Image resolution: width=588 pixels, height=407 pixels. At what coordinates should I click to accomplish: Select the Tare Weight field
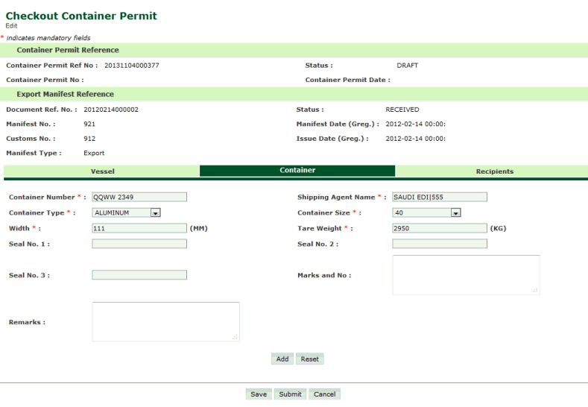tap(439, 228)
